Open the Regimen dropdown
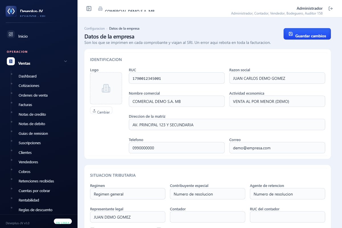 click(128, 194)
